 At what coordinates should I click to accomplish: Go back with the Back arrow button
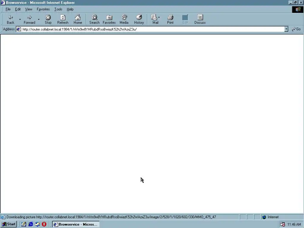click(10, 19)
